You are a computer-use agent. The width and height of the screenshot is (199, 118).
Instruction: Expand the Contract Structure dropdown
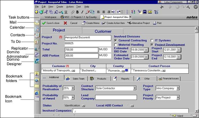pos(135,88)
